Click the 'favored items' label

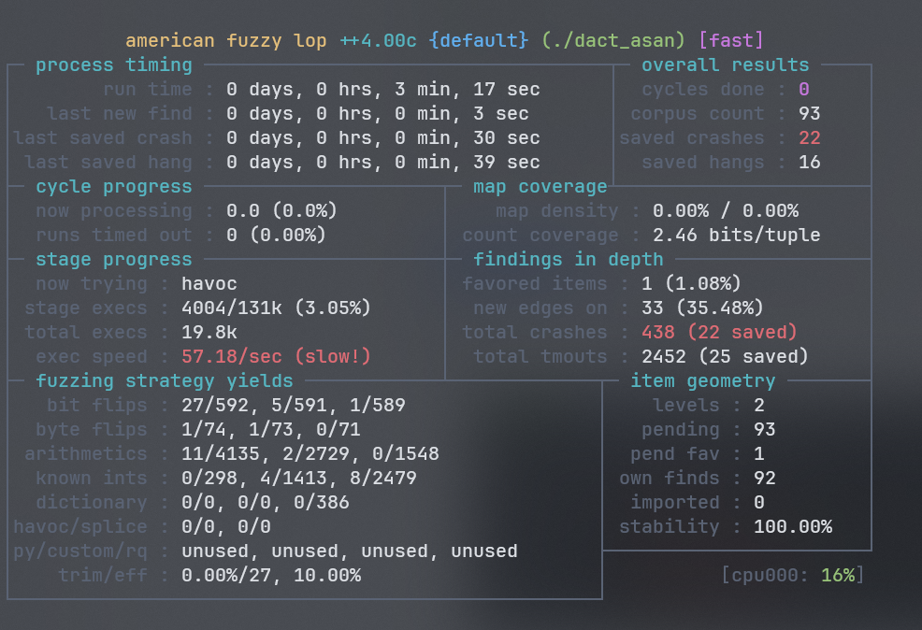[x=535, y=284]
